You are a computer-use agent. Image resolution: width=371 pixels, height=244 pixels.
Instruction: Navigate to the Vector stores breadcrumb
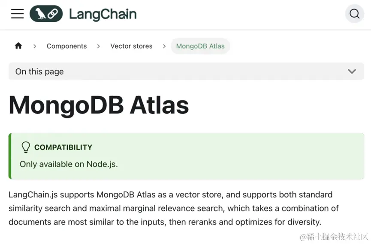pos(131,46)
